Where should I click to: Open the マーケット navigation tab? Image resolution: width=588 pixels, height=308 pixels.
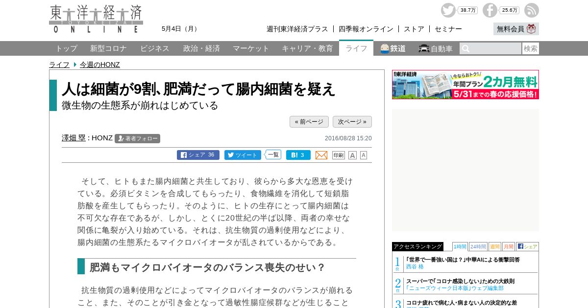(x=251, y=48)
